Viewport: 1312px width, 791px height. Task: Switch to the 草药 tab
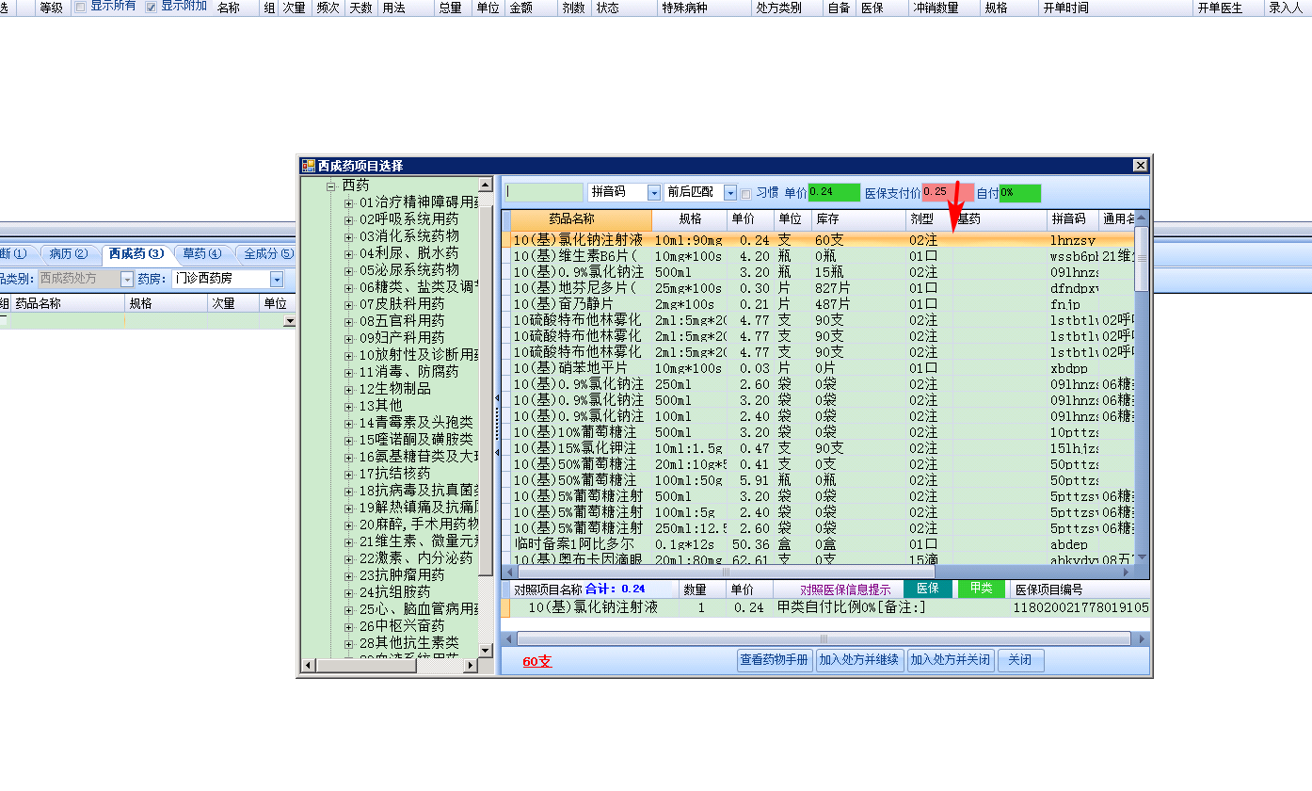point(202,253)
